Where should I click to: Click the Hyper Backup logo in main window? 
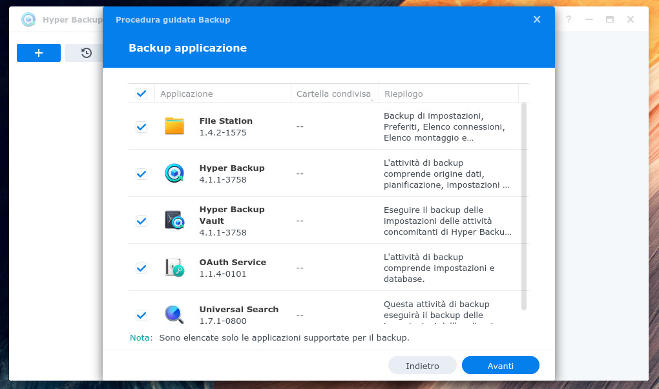(x=28, y=19)
